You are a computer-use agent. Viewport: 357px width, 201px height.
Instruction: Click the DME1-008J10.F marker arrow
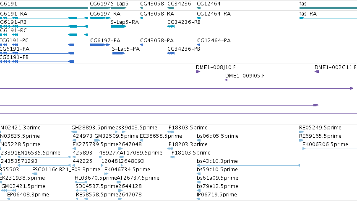[198, 72]
